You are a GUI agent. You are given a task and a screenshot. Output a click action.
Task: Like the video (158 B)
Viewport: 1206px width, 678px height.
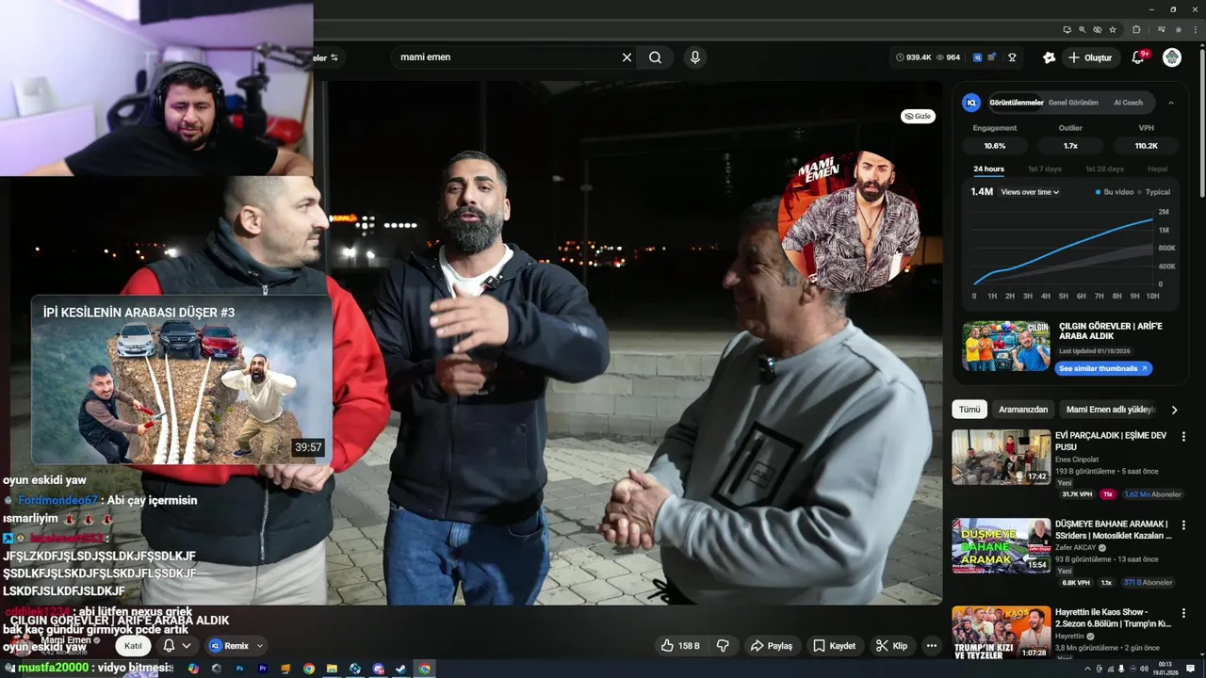click(680, 646)
